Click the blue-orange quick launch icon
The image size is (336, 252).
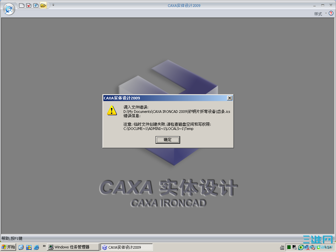click(x=29, y=247)
